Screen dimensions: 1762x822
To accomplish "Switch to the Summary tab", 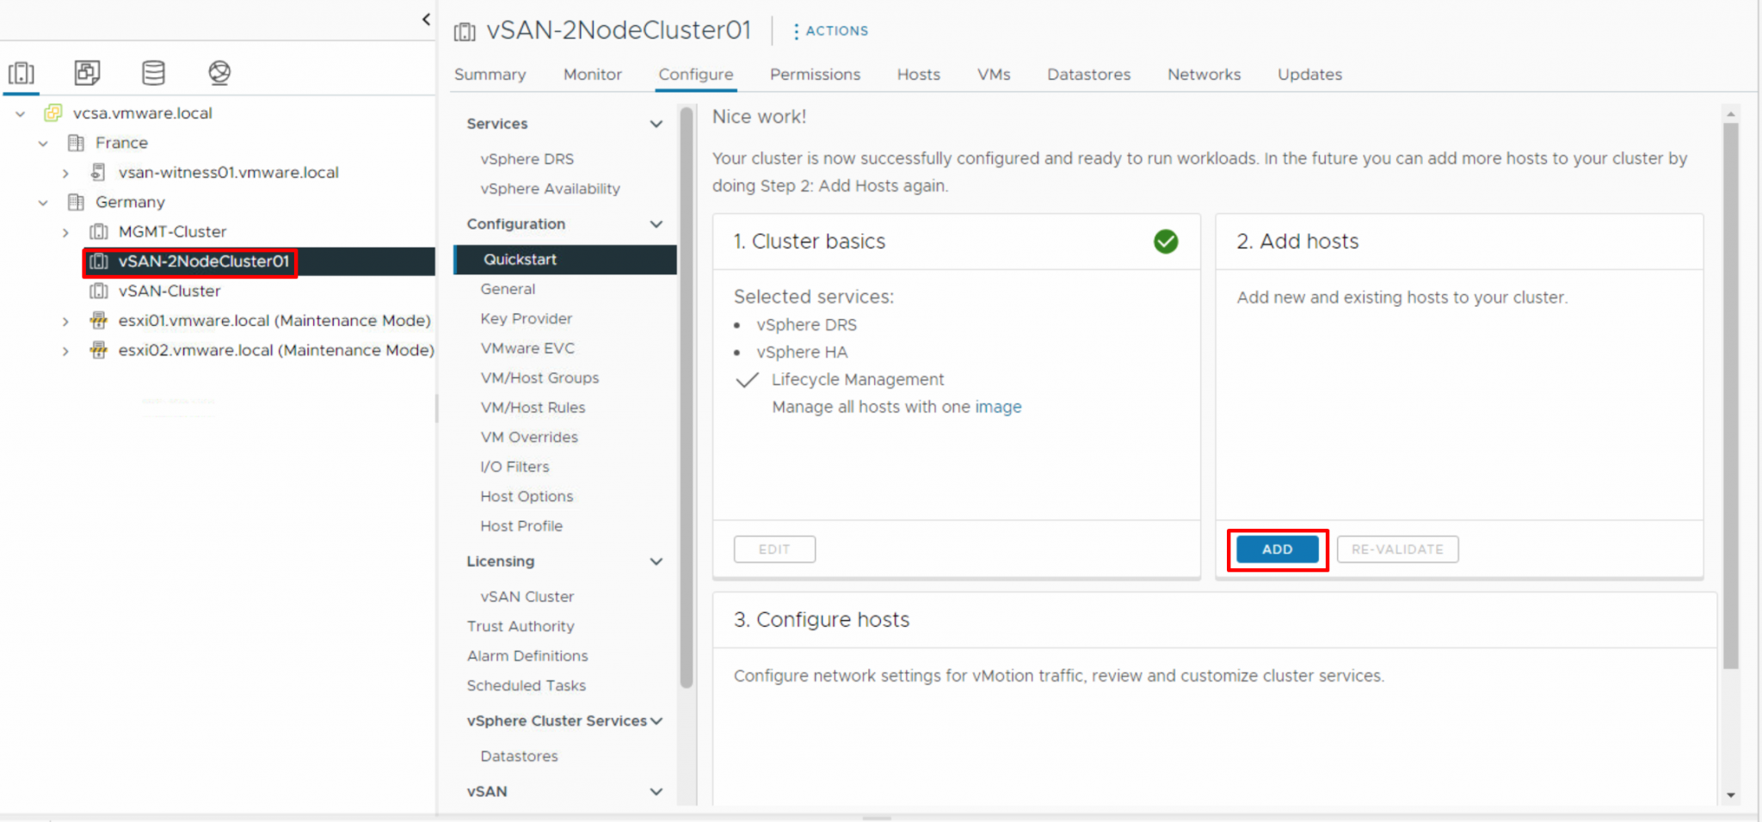I will pyautogui.click(x=490, y=74).
